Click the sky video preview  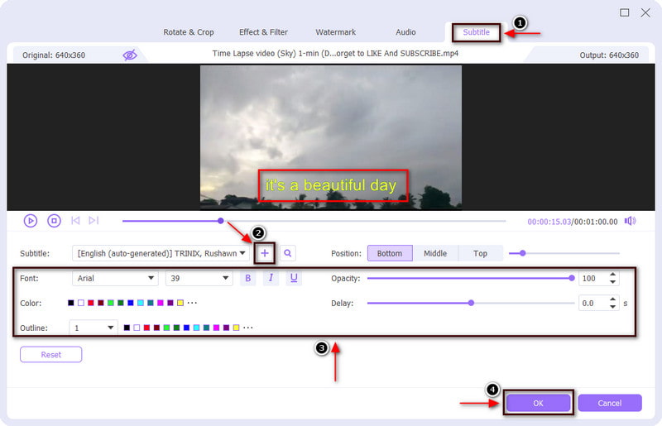coord(330,137)
